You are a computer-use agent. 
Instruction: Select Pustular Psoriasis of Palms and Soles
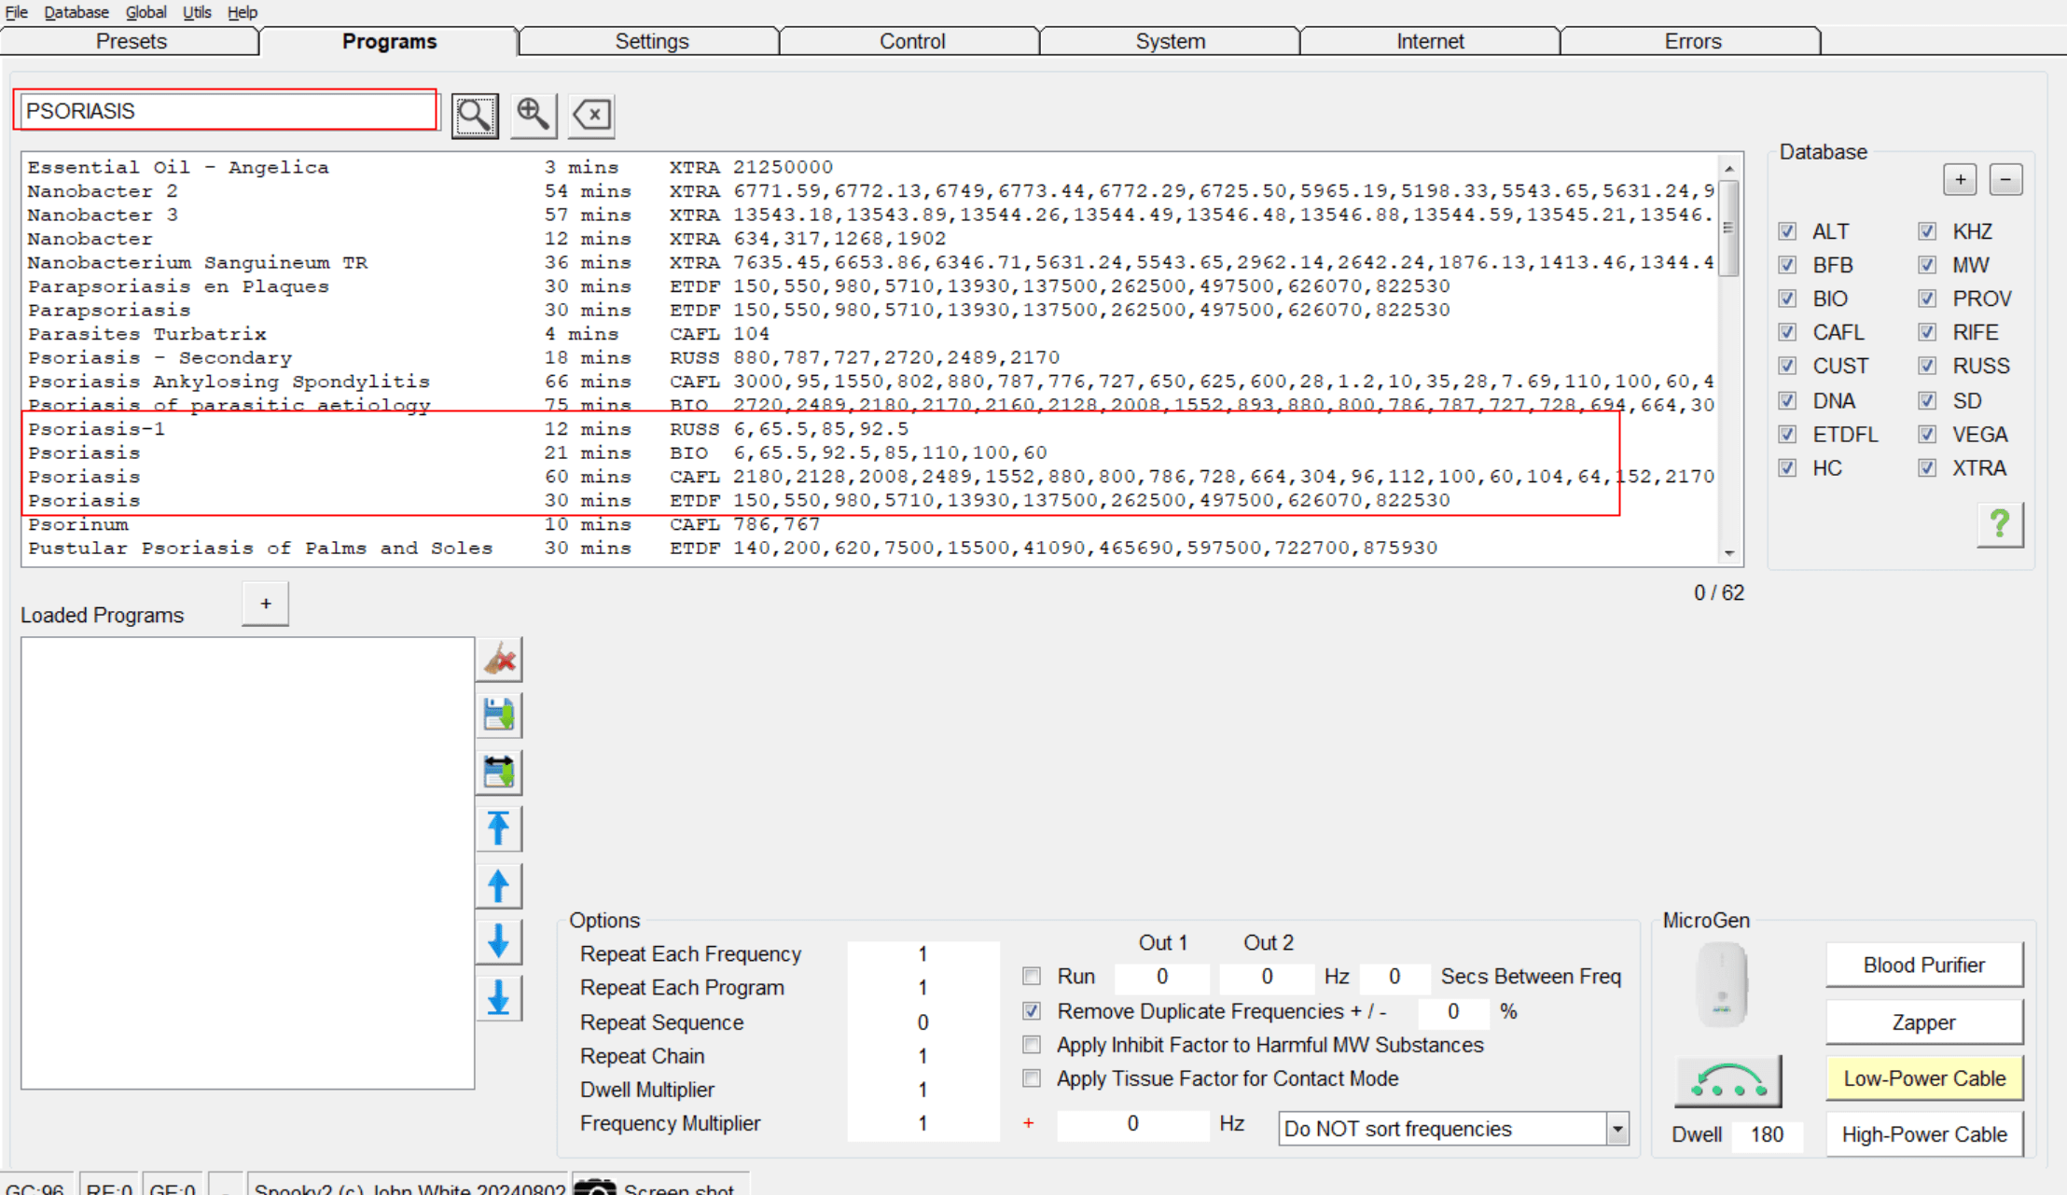pos(870,549)
